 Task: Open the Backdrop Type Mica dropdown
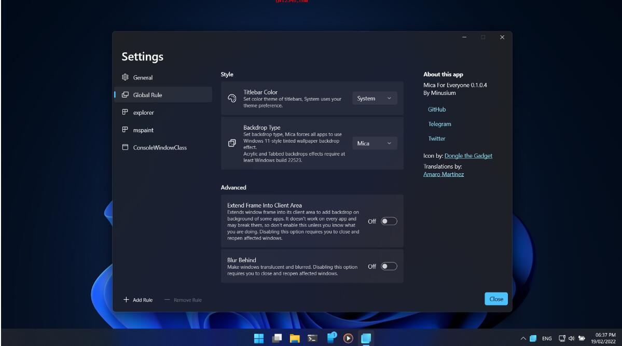375,143
